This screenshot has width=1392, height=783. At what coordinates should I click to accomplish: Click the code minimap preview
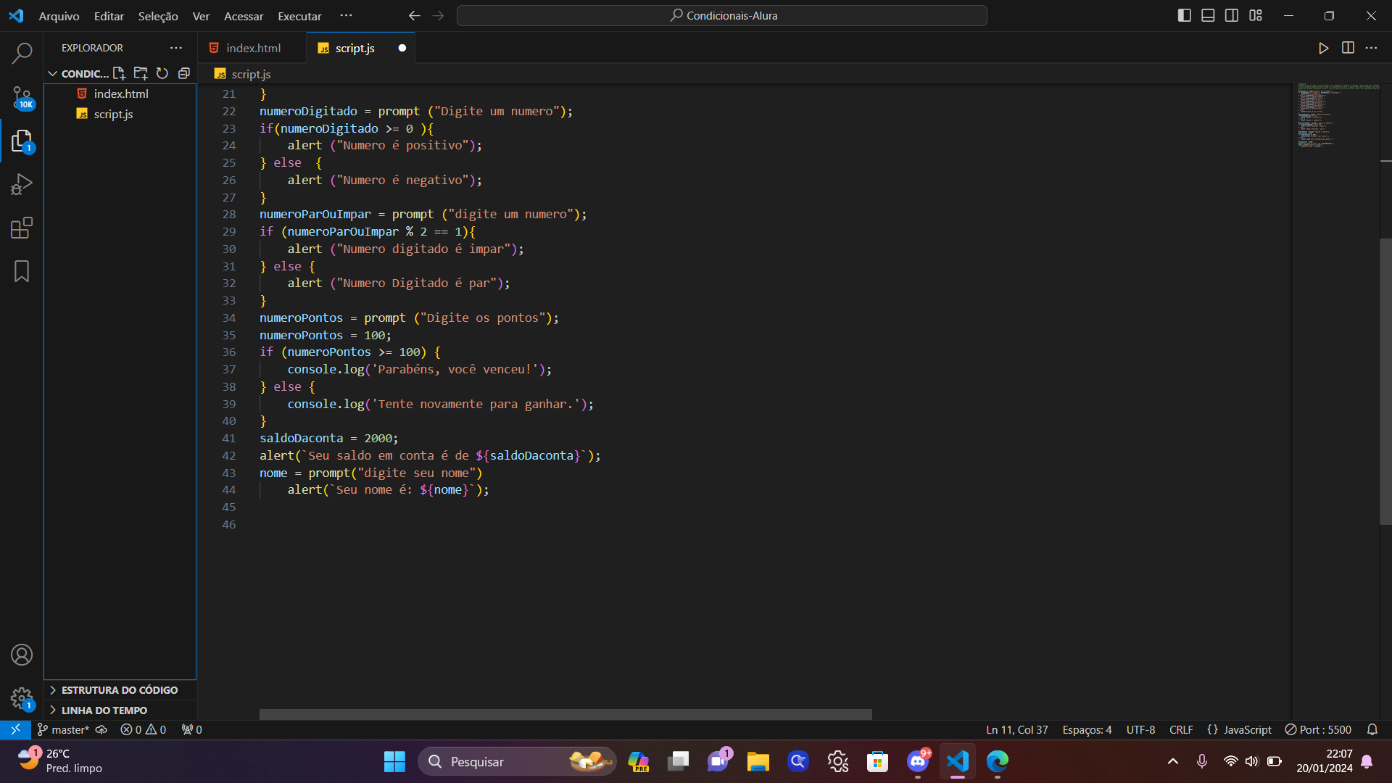1338,116
